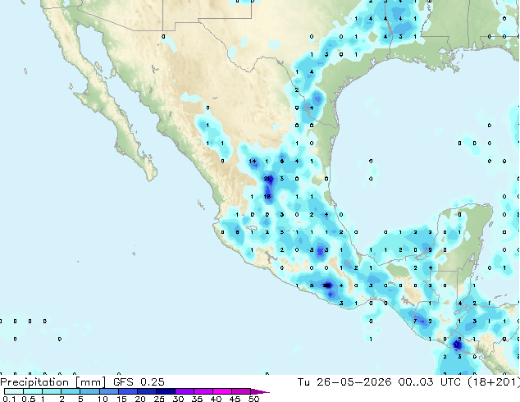The image size is (520, 402).
Task: Click the '14' precipitation value on map
Action: tap(253, 161)
